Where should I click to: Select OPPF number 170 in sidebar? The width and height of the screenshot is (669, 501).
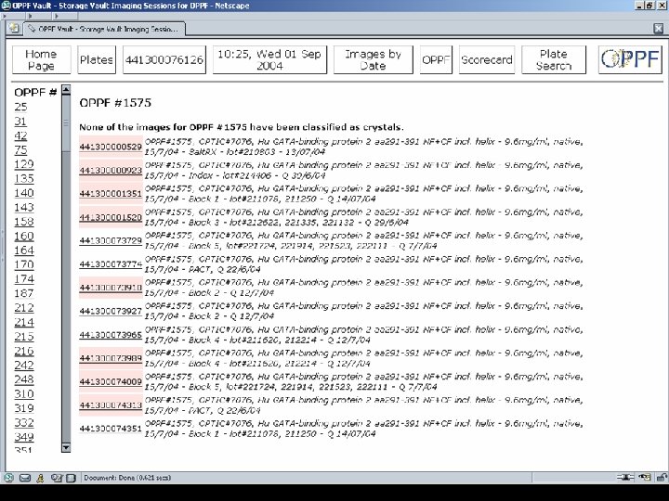pyautogui.click(x=24, y=264)
